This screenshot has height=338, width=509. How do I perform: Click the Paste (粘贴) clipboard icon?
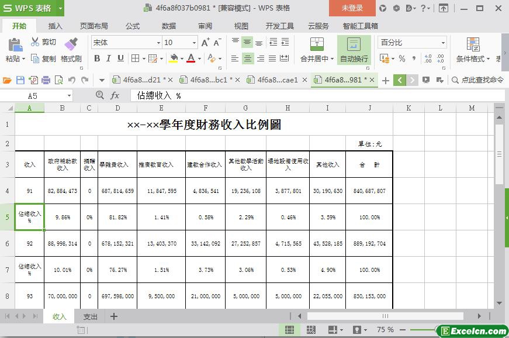click(14, 44)
